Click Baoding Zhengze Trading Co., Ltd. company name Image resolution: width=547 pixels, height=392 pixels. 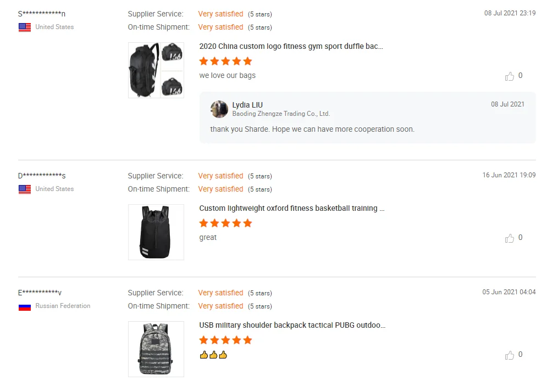point(281,114)
